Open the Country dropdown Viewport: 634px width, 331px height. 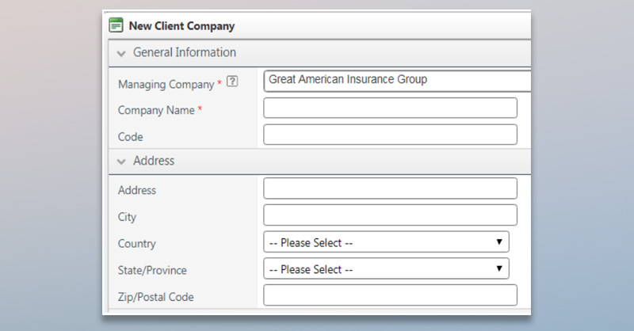click(x=386, y=242)
